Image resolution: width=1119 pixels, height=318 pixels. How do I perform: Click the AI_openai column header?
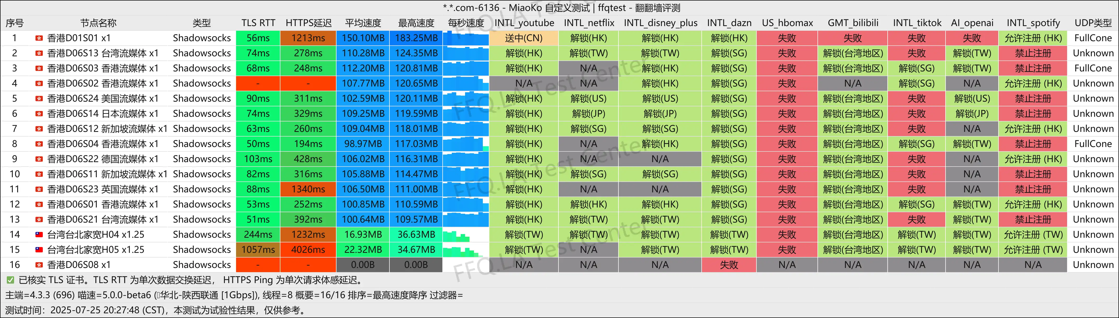(x=972, y=23)
